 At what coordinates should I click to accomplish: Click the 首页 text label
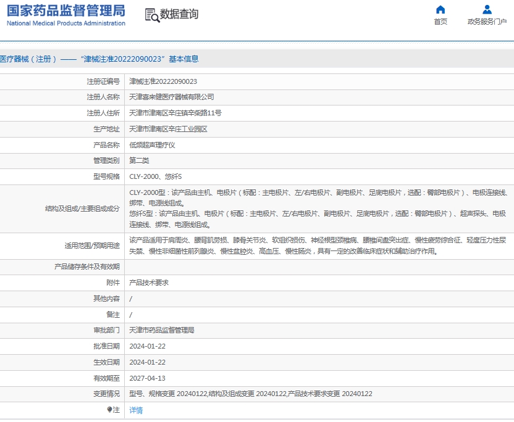click(440, 22)
